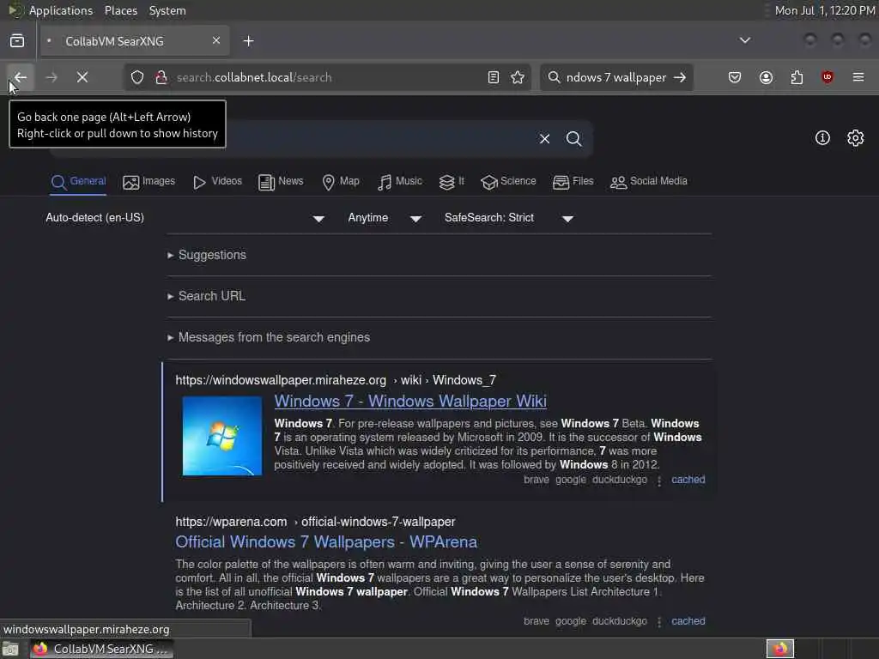Expand the Suggestions section
This screenshot has height=659, width=879.
pyautogui.click(x=206, y=255)
